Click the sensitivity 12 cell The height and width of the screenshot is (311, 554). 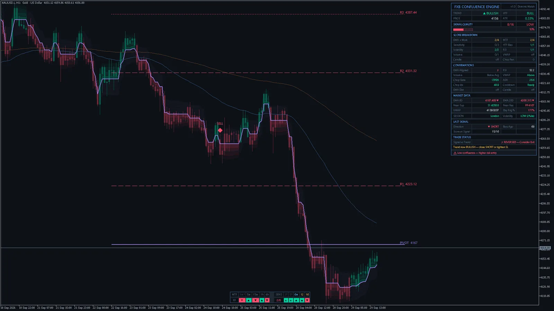pyautogui.click(x=302, y=294)
